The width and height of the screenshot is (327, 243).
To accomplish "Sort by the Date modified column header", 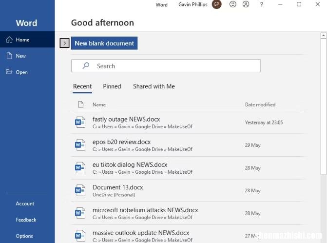I will tap(260, 104).
